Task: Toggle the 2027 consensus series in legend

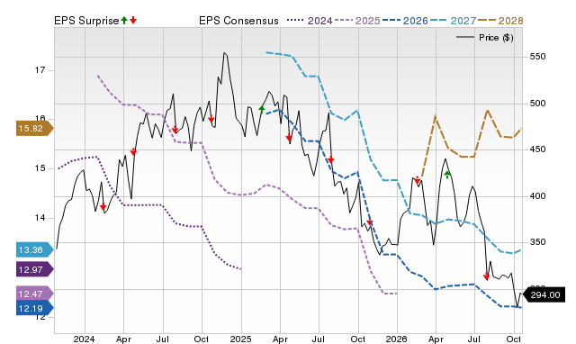Action: click(453, 21)
